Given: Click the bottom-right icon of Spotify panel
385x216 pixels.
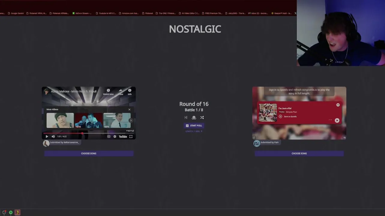Looking at the screenshot, I should coord(344,138).
